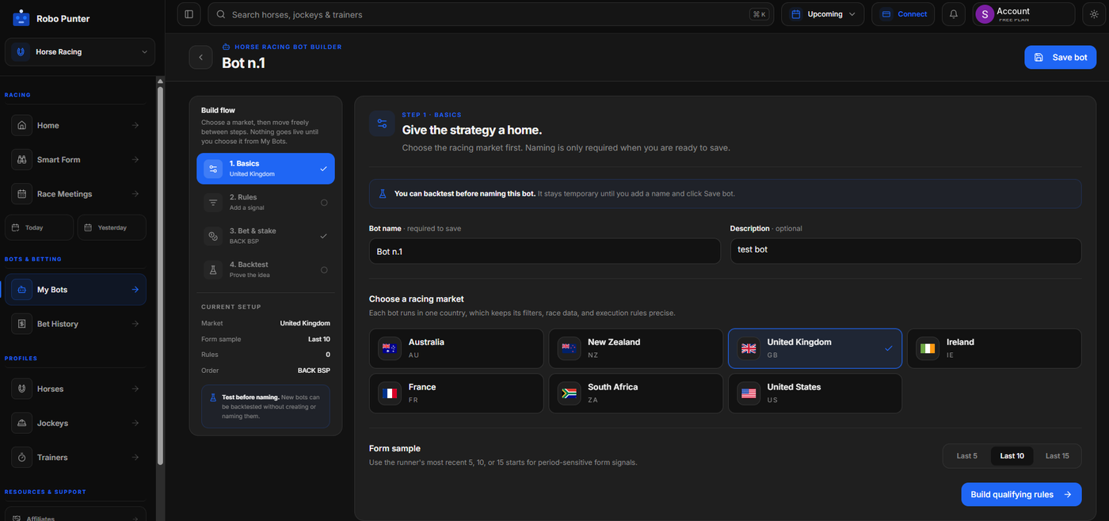Select the New Zealand racing market

[x=636, y=348]
